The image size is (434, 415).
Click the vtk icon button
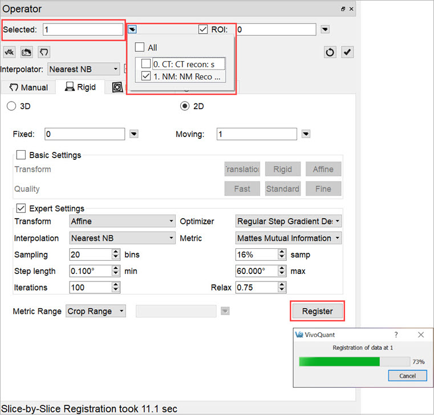tap(9, 52)
